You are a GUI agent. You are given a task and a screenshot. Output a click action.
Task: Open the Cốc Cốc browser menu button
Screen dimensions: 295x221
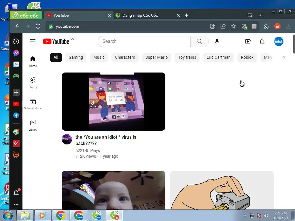(26, 15)
